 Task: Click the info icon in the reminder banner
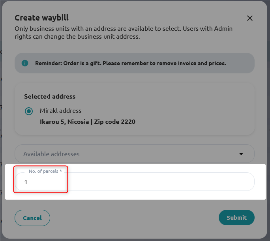[25, 63]
